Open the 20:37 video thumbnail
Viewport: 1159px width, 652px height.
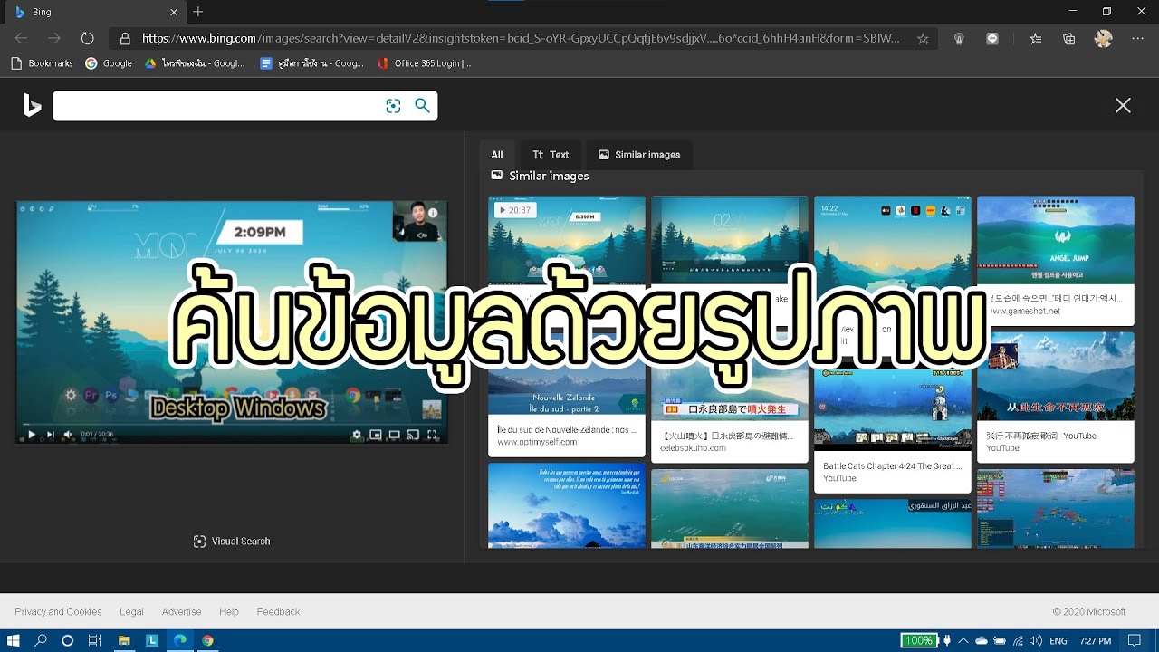(x=567, y=240)
